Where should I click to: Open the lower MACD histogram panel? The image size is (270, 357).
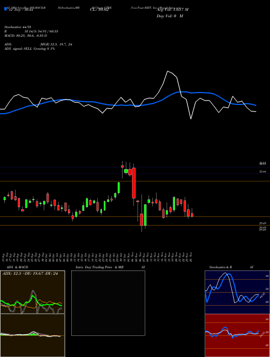pyautogui.click(x=32, y=335)
